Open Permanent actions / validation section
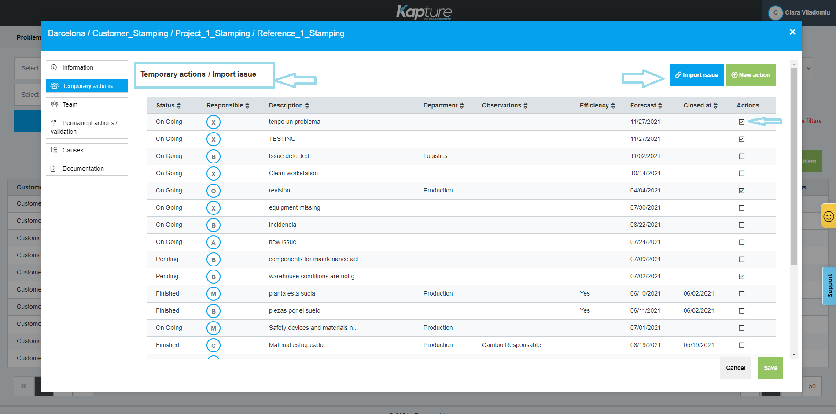 87,127
